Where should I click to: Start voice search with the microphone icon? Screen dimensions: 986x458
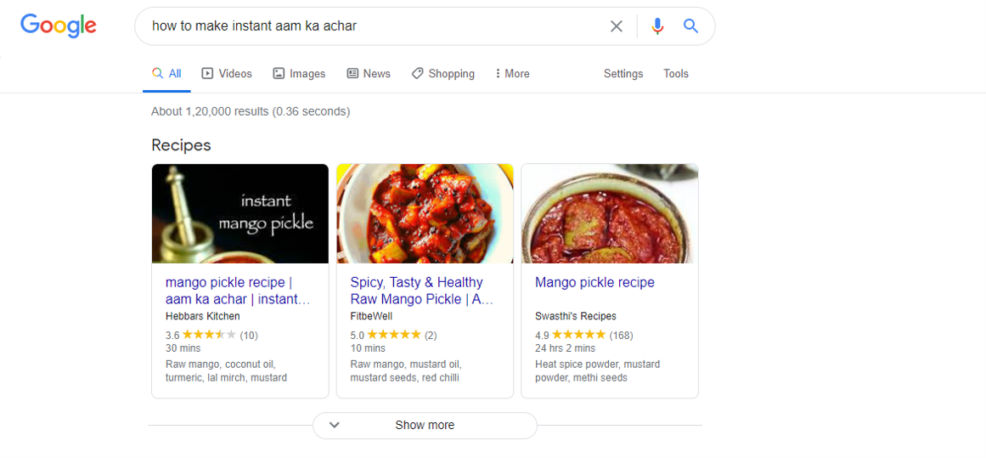coord(657,26)
